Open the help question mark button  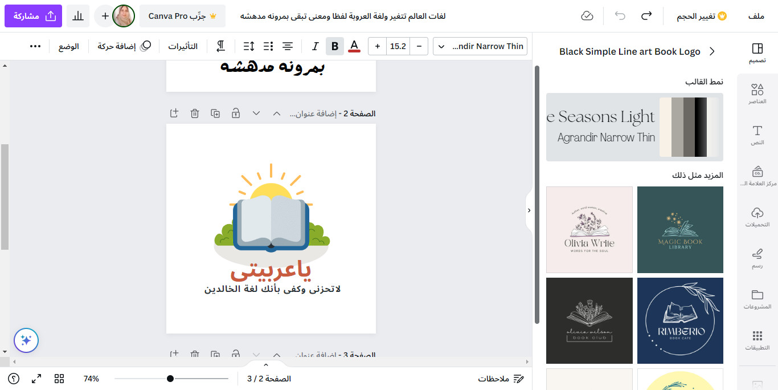coord(14,379)
